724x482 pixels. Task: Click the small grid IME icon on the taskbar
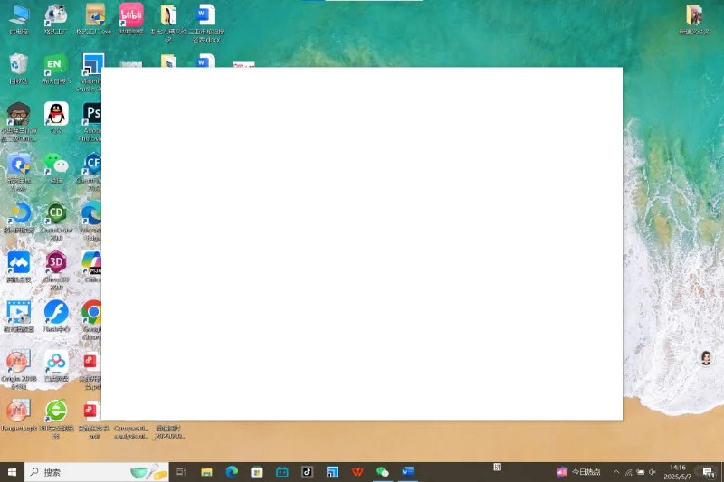point(497,468)
